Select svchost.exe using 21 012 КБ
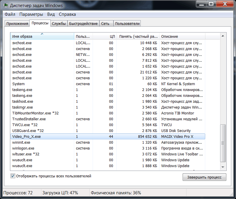Screen dimensions: 236x199 [108, 72]
